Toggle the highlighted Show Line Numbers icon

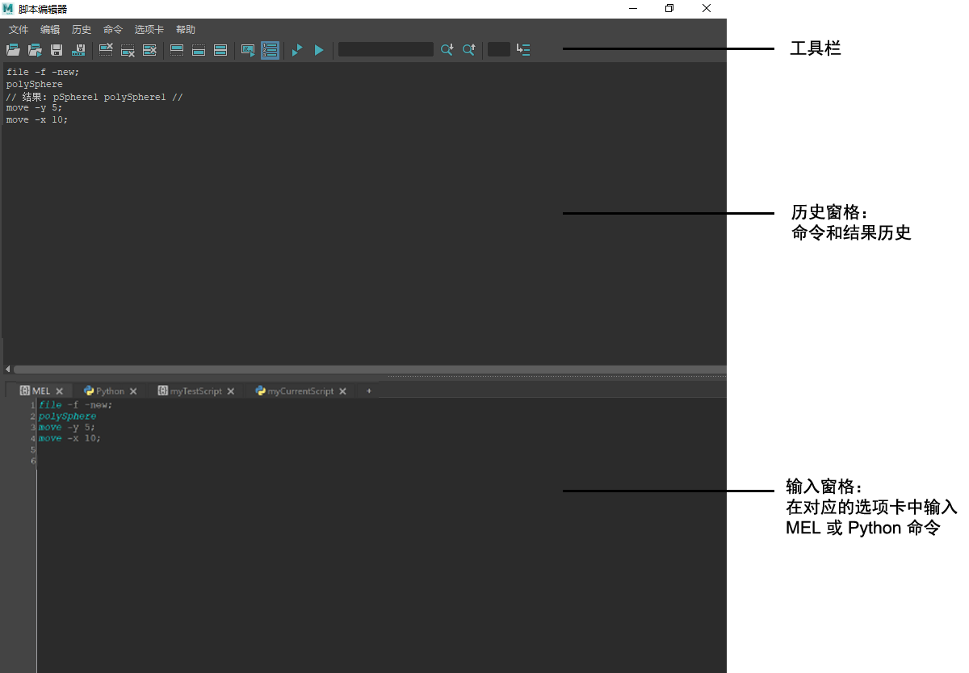click(x=270, y=50)
